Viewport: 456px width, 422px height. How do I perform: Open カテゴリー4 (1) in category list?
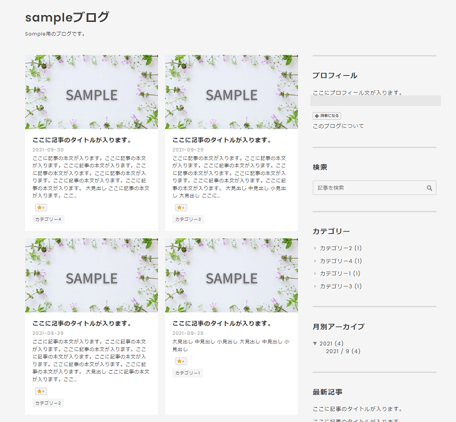tap(341, 261)
